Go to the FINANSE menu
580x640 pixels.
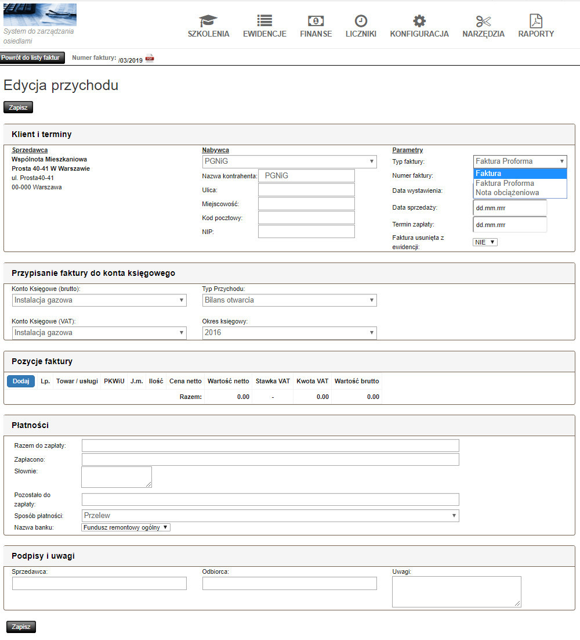[x=316, y=34]
